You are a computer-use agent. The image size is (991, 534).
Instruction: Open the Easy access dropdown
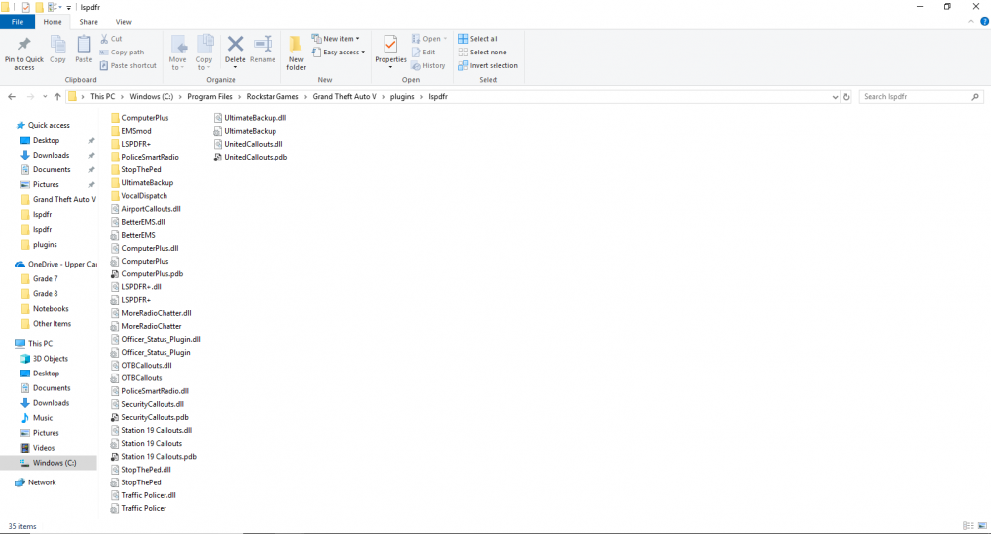tap(338, 53)
